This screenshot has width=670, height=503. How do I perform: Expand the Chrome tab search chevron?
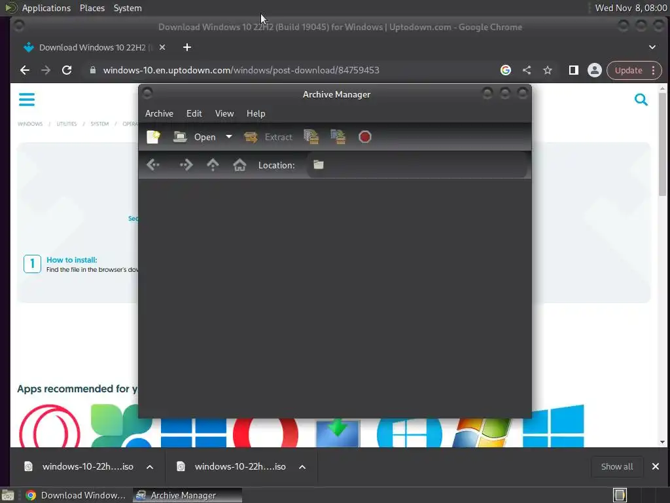(x=652, y=47)
